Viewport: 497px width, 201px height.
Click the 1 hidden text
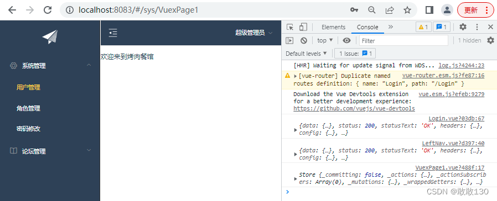469,40
